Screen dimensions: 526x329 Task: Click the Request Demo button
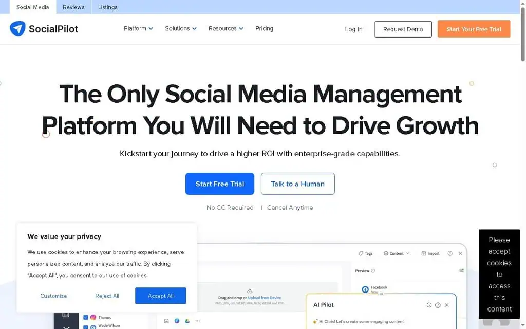(x=403, y=29)
